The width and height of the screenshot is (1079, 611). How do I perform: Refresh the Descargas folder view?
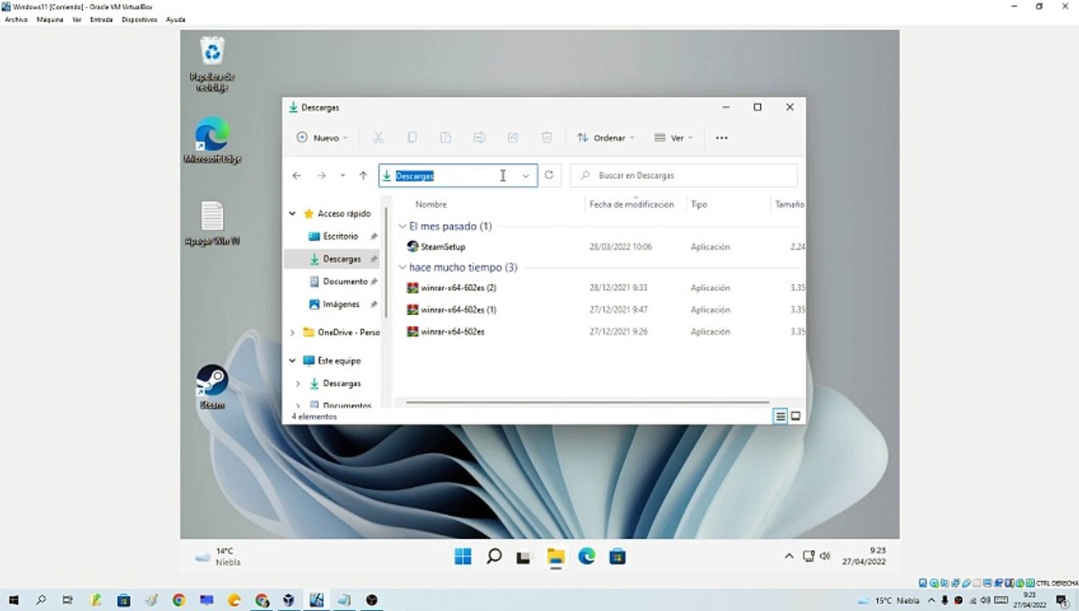(x=549, y=175)
